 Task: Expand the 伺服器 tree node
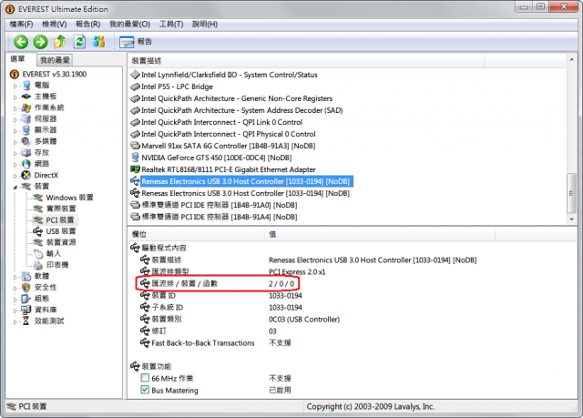(15, 119)
